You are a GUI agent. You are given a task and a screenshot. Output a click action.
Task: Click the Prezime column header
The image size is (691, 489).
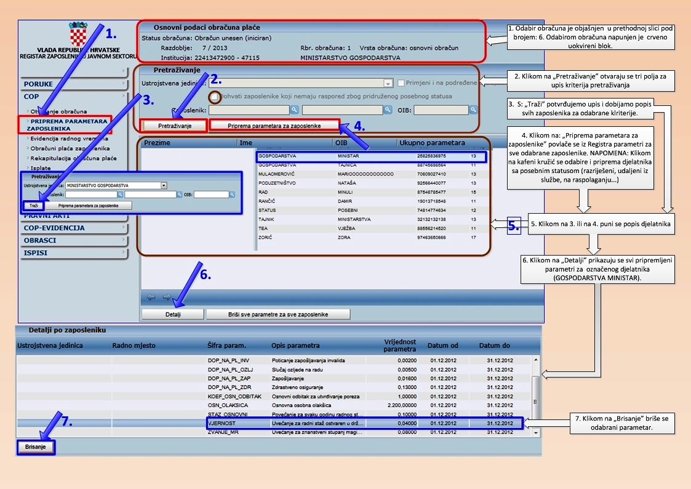tap(157, 143)
